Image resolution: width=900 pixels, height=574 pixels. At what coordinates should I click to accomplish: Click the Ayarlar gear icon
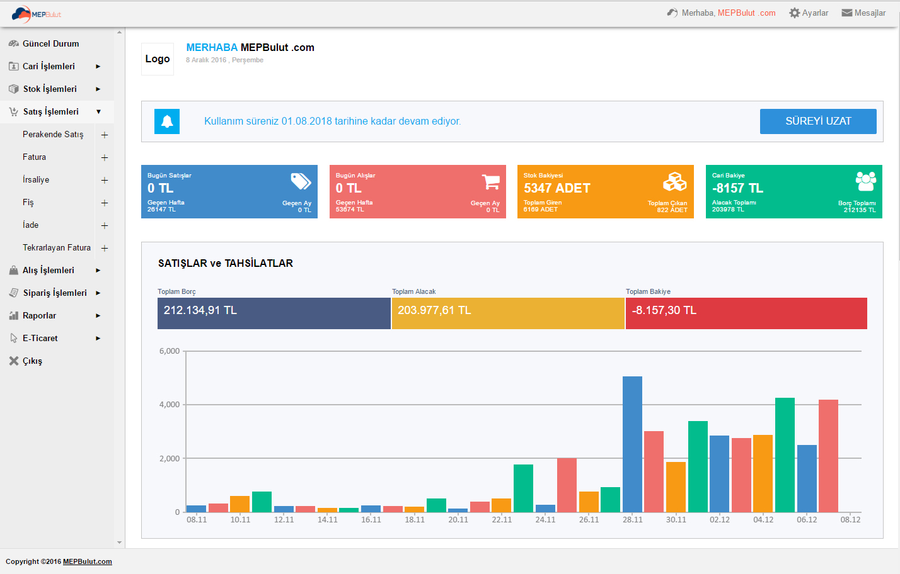794,13
